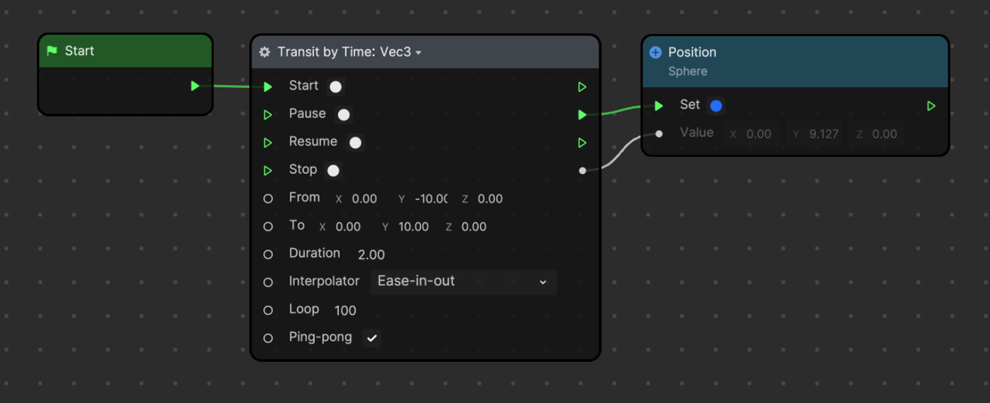This screenshot has height=403, width=990.
Task: Toggle the Ping-pong checkbox
Action: [371, 338]
